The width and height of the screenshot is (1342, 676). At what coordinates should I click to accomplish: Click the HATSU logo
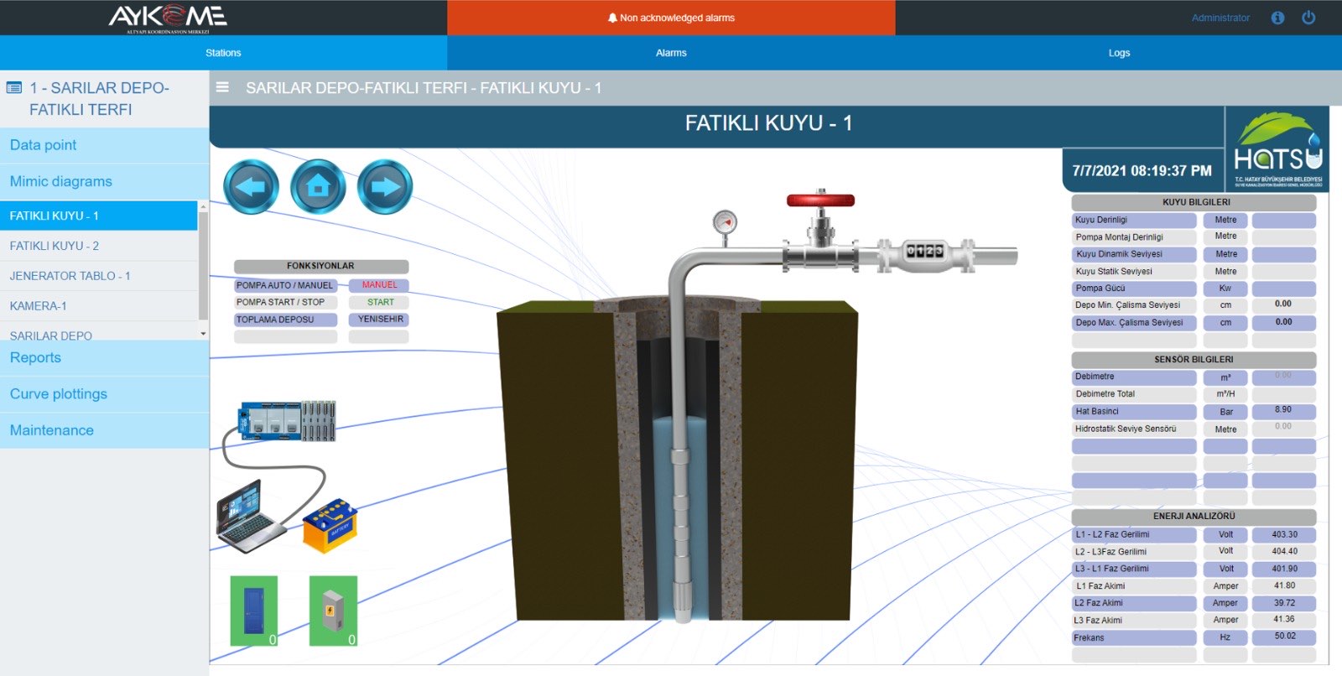(x=1277, y=148)
